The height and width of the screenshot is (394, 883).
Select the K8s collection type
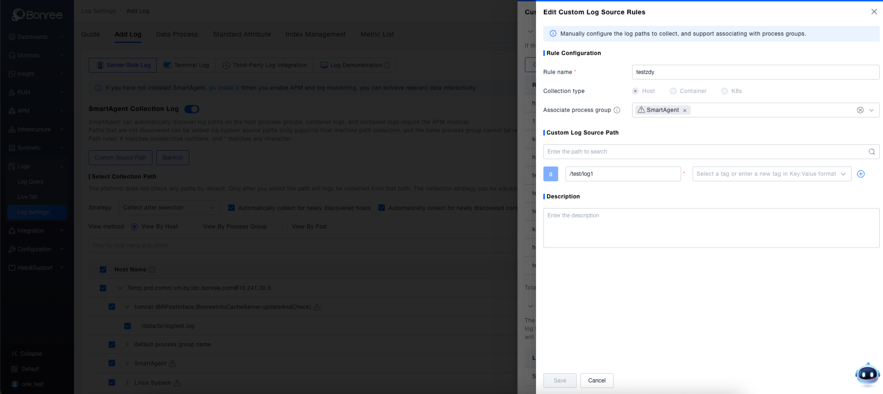(x=725, y=91)
